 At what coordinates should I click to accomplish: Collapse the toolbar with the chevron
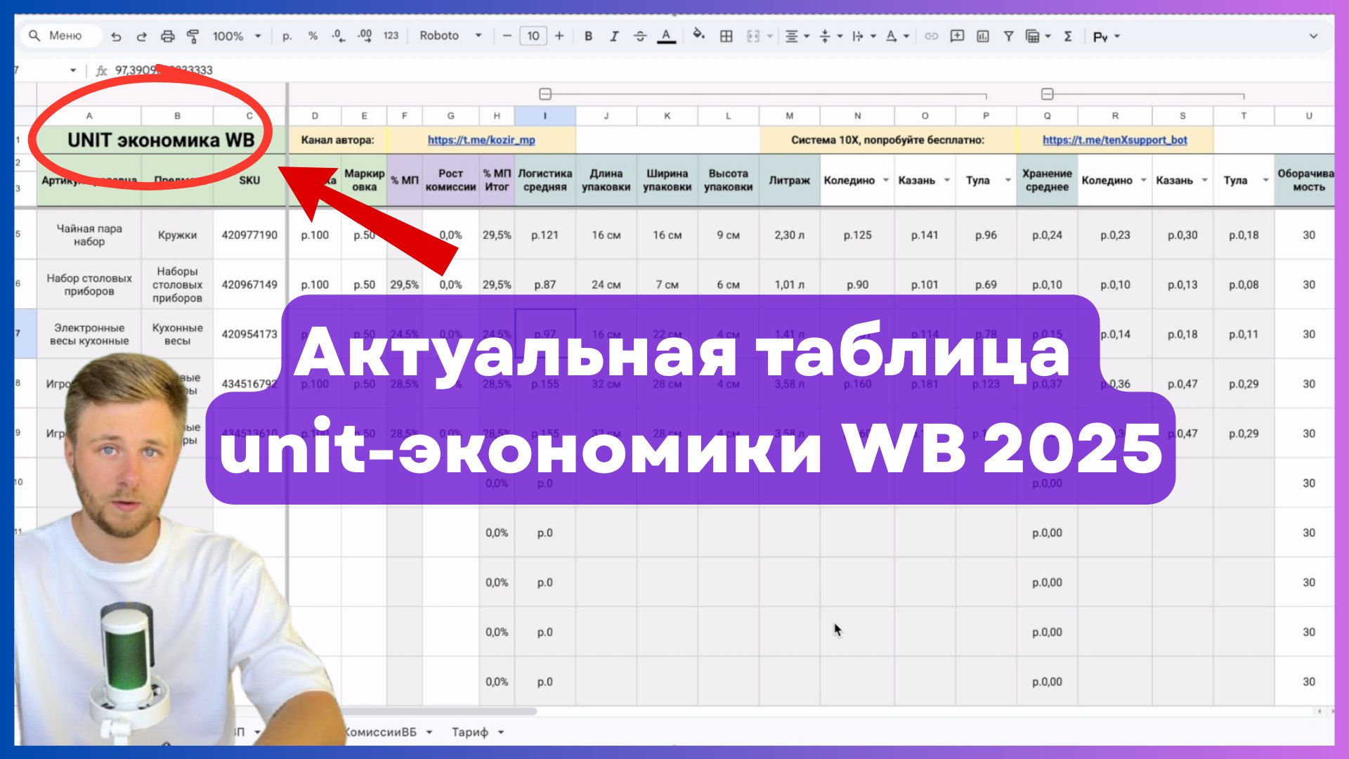click(1313, 36)
